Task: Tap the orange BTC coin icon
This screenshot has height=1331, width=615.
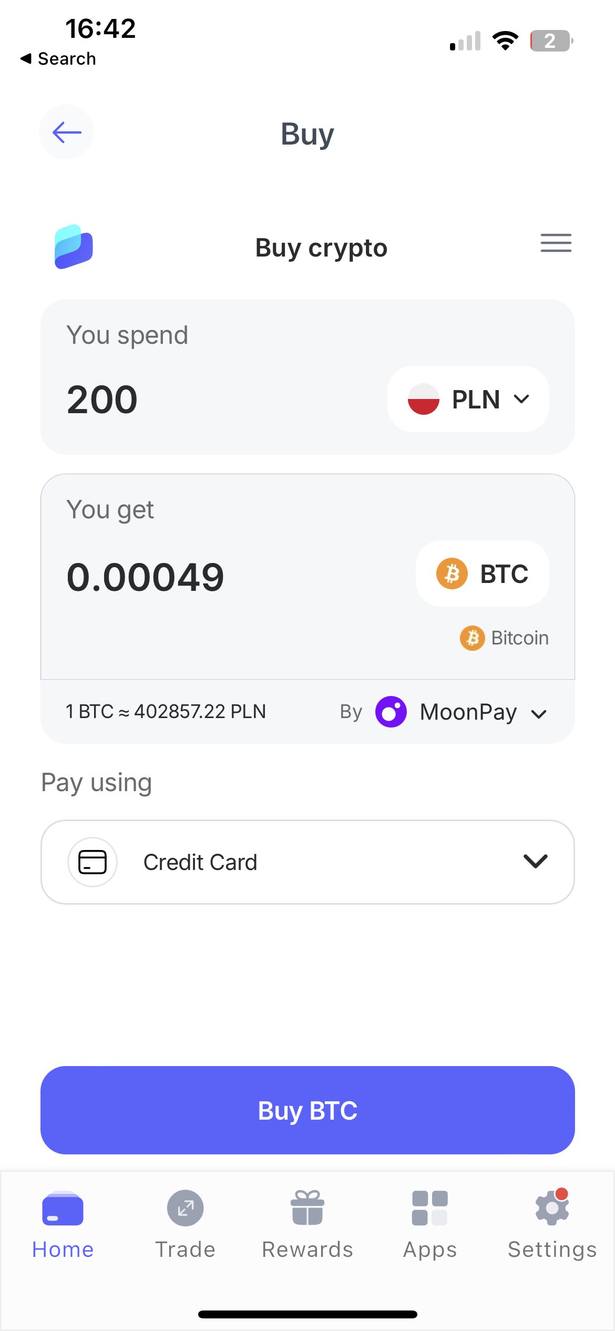Action: point(452,574)
